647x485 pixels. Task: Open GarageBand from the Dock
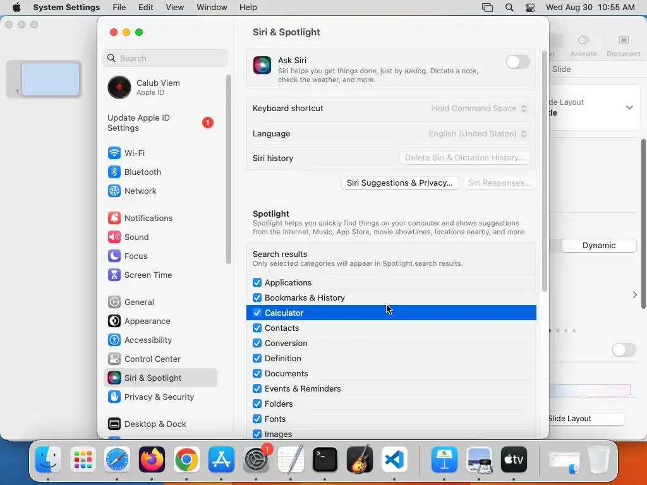360,460
